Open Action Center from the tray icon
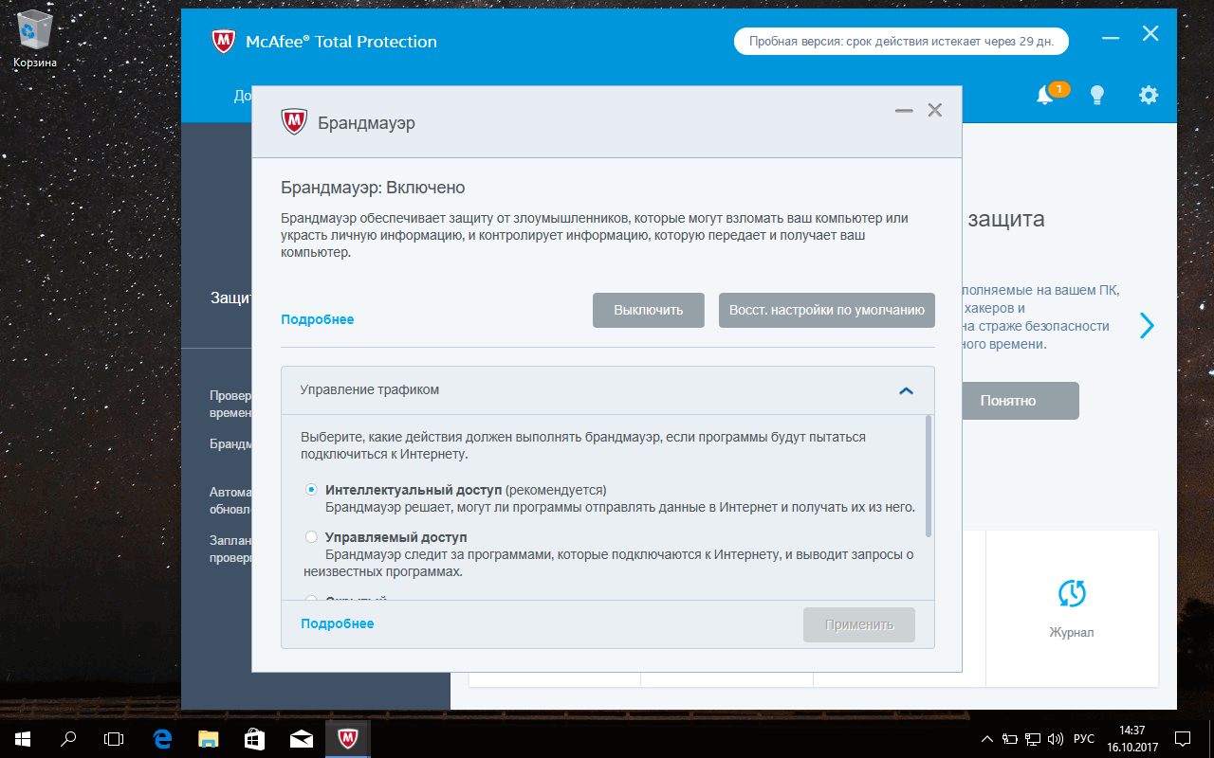This screenshot has height=758, width=1214. click(x=1181, y=738)
